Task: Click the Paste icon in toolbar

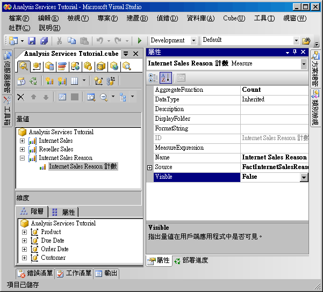Action: (84, 41)
